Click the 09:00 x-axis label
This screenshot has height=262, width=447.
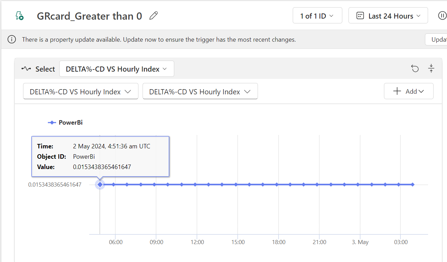coord(156,242)
